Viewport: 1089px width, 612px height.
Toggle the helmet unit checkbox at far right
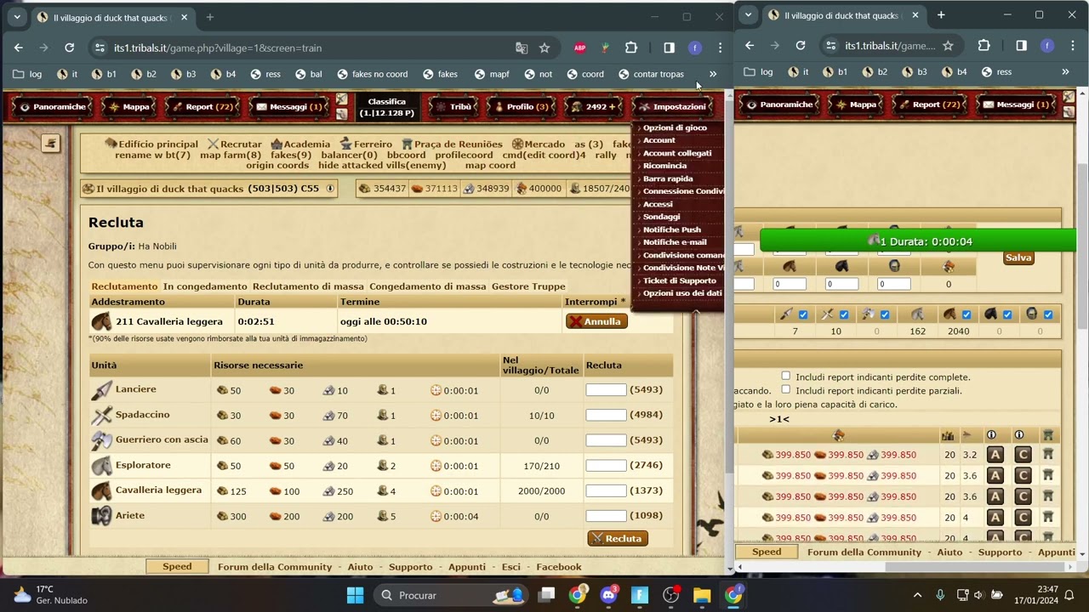click(1048, 314)
